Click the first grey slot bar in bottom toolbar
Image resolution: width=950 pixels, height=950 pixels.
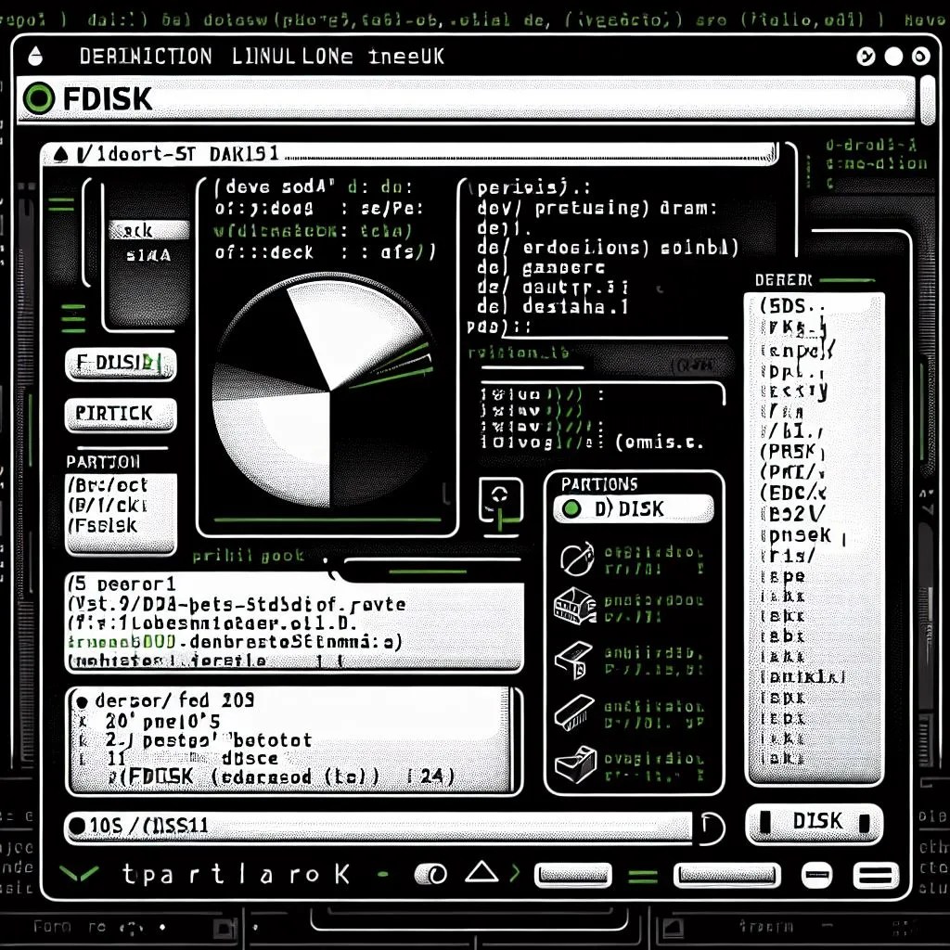click(x=572, y=874)
